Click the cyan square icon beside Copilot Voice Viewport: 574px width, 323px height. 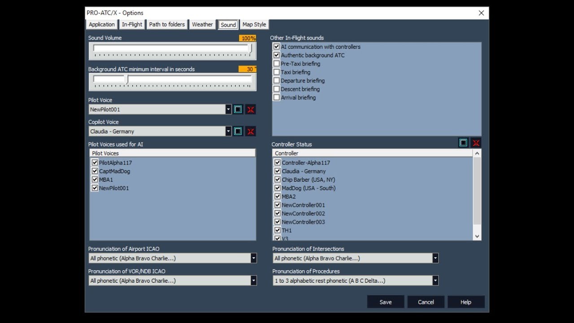click(238, 131)
